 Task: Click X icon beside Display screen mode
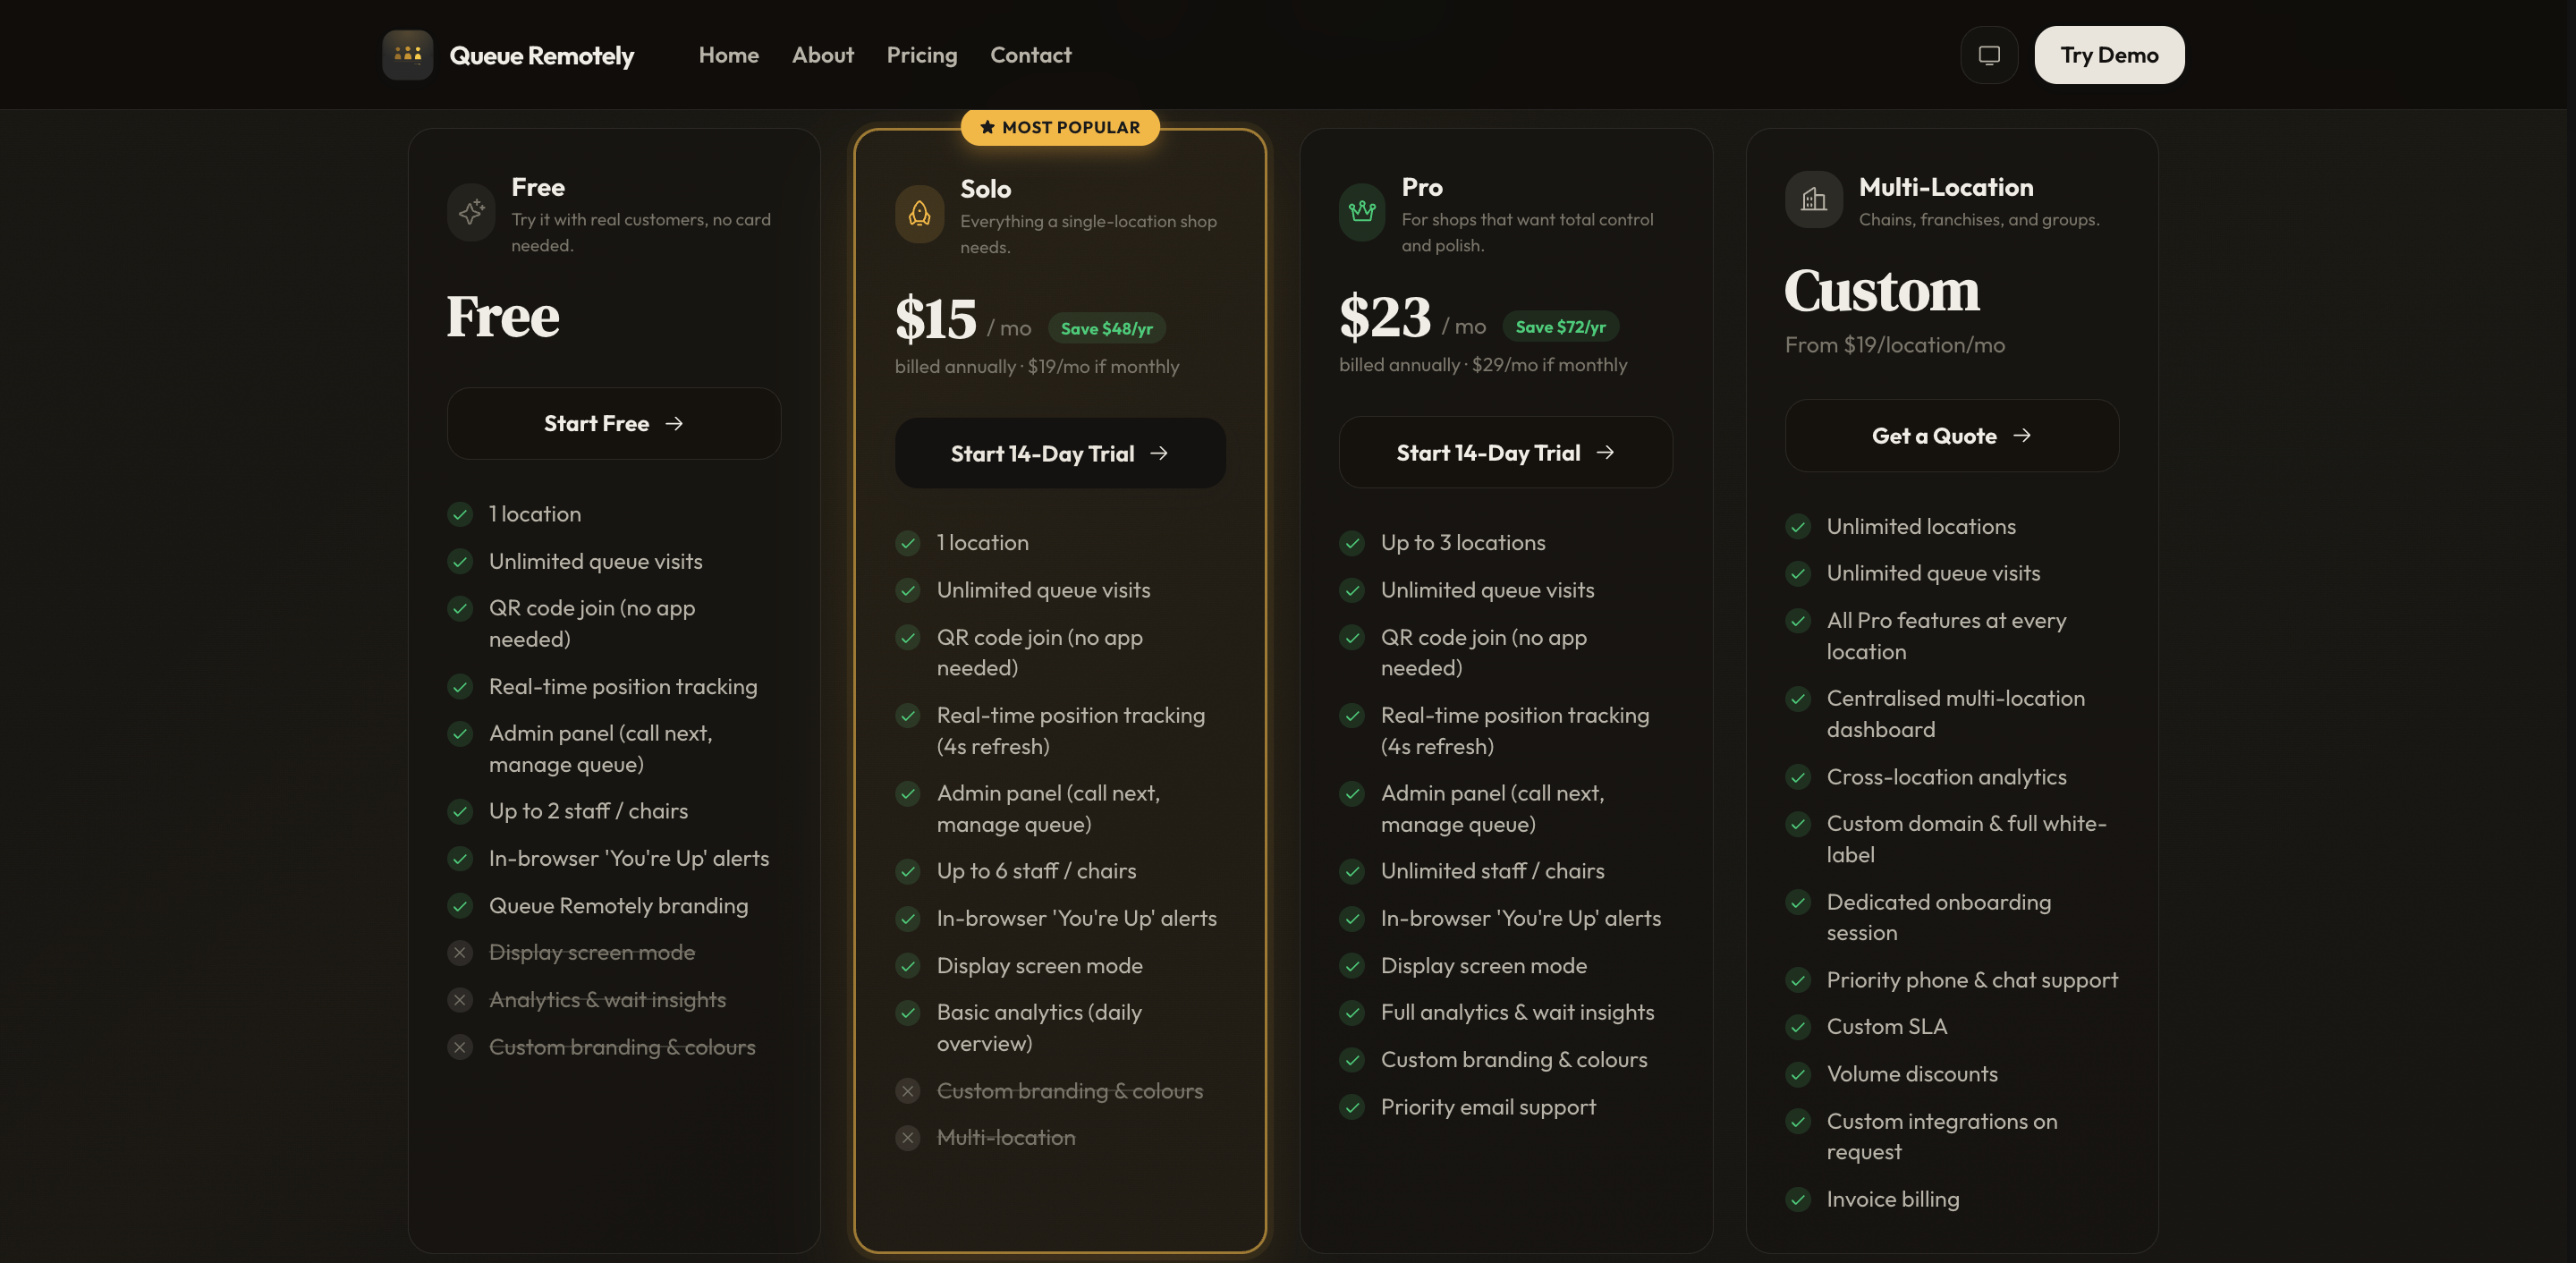(460, 952)
